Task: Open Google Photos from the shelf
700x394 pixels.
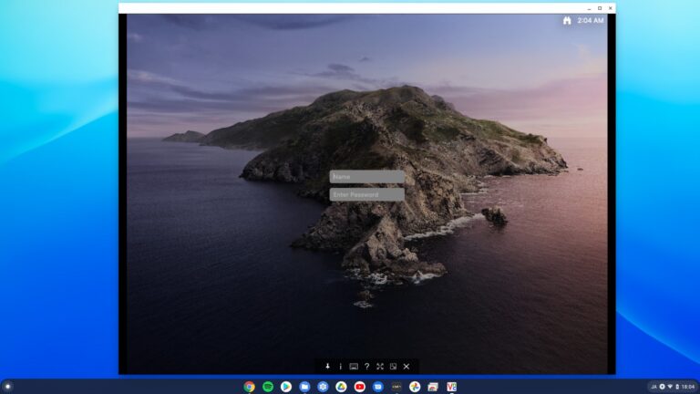Action: (415, 387)
